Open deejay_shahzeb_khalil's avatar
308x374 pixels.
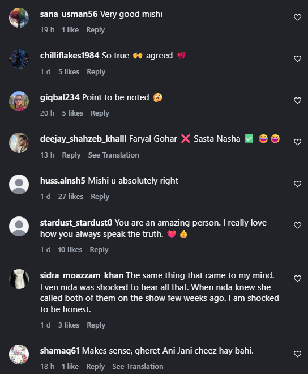tap(19, 143)
